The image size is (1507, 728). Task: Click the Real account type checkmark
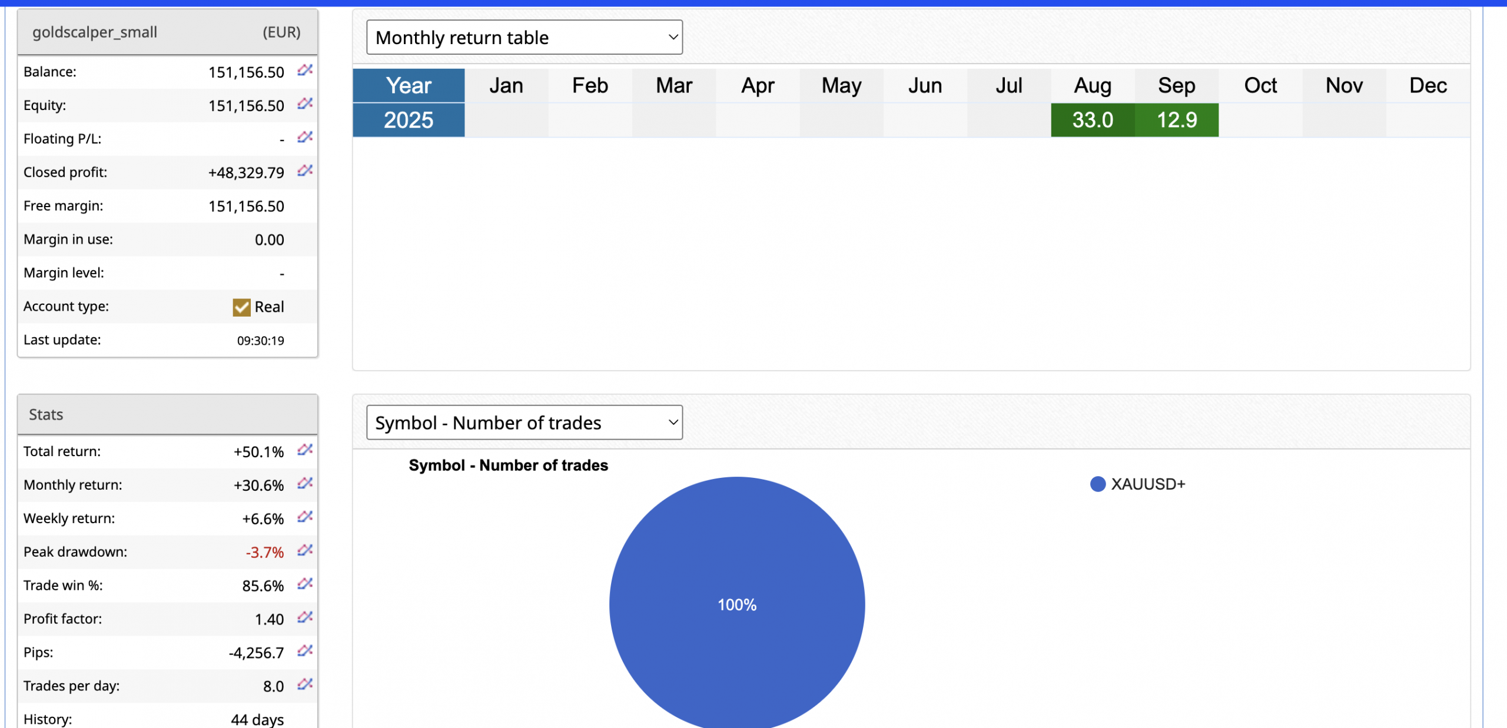tap(241, 307)
